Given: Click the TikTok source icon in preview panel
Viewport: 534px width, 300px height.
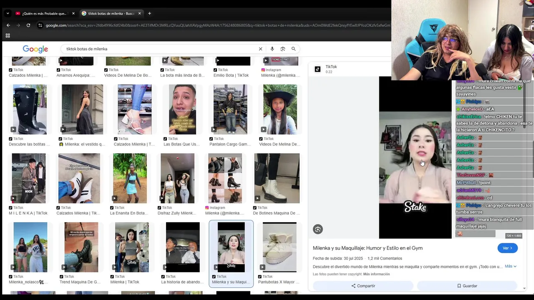Looking at the screenshot, I should [x=317, y=69].
